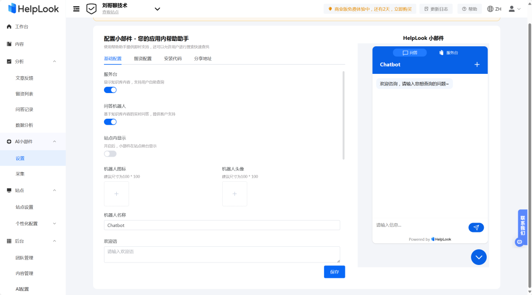Enable the 站点内显示 switch

pyautogui.click(x=110, y=154)
